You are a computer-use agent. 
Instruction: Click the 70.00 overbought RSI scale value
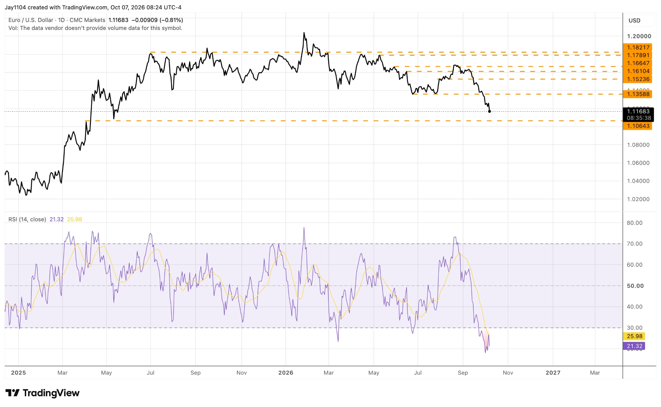(634, 244)
